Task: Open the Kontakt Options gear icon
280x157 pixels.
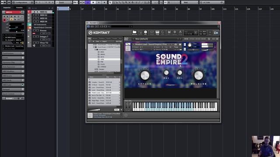Action: [x=175, y=32]
